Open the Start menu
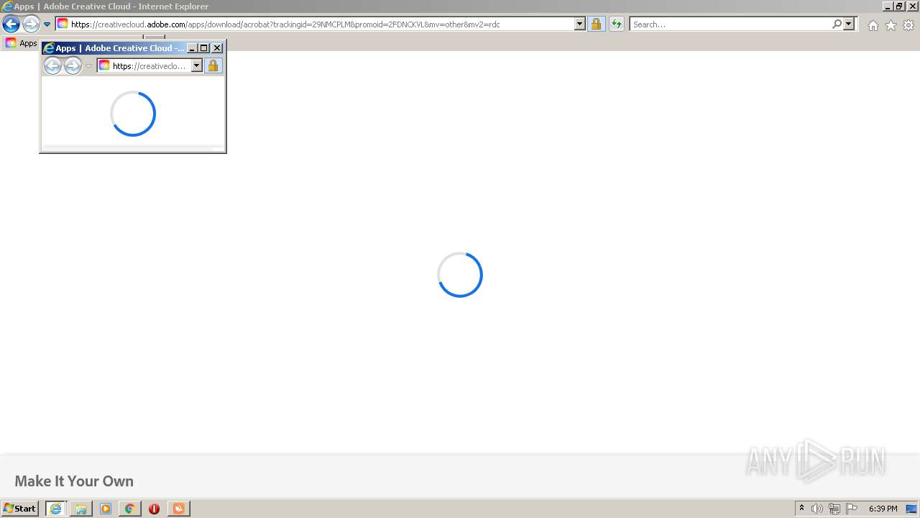The width and height of the screenshot is (920, 518). [20, 509]
